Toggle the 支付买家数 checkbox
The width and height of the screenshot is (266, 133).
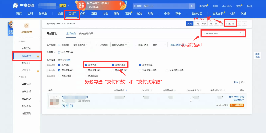(x=113, y=65)
